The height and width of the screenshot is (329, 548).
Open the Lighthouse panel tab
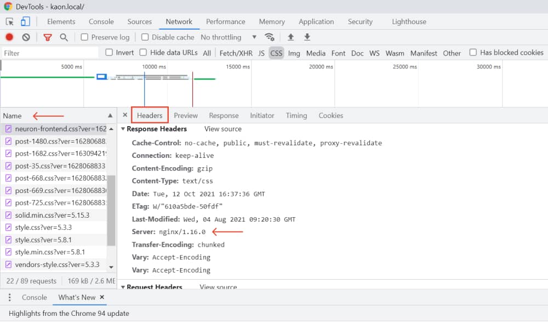click(x=409, y=22)
